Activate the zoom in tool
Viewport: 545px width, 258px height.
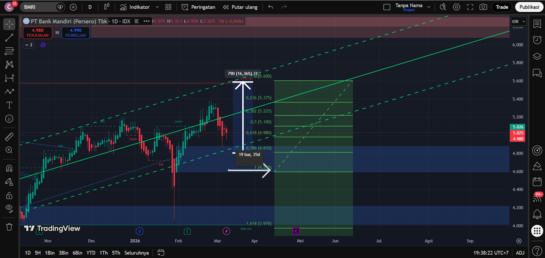pyautogui.click(x=9, y=150)
